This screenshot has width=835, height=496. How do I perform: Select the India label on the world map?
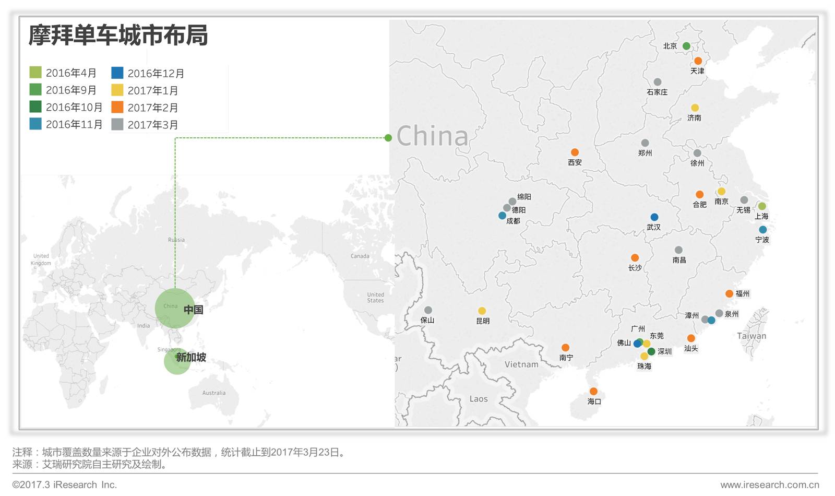(x=144, y=325)
